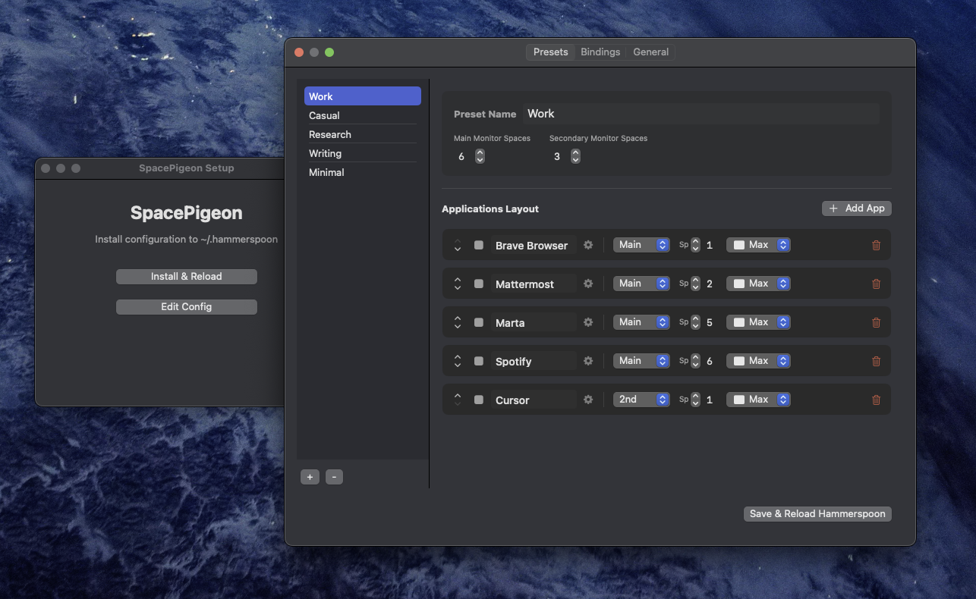
Task: Select the Research preset
Action: click(330, 134)
